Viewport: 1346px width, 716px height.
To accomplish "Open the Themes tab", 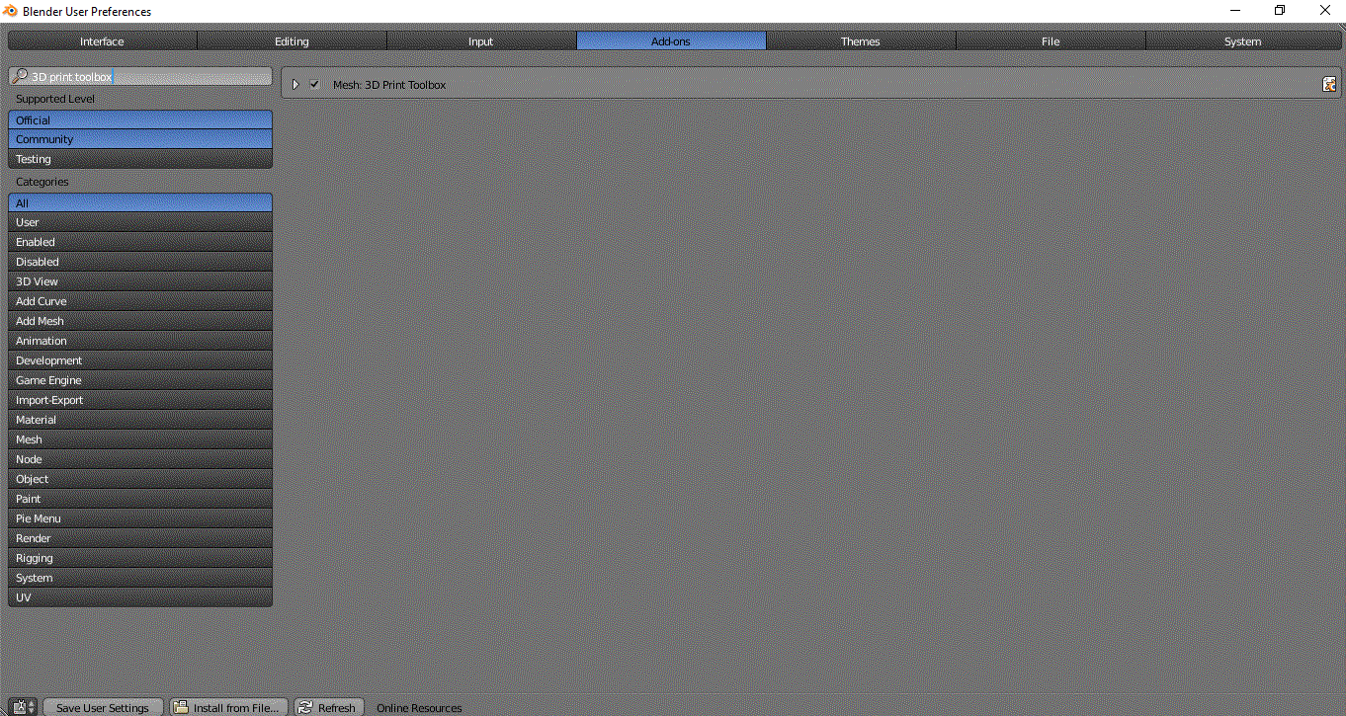I will click(x=860, y=41).
